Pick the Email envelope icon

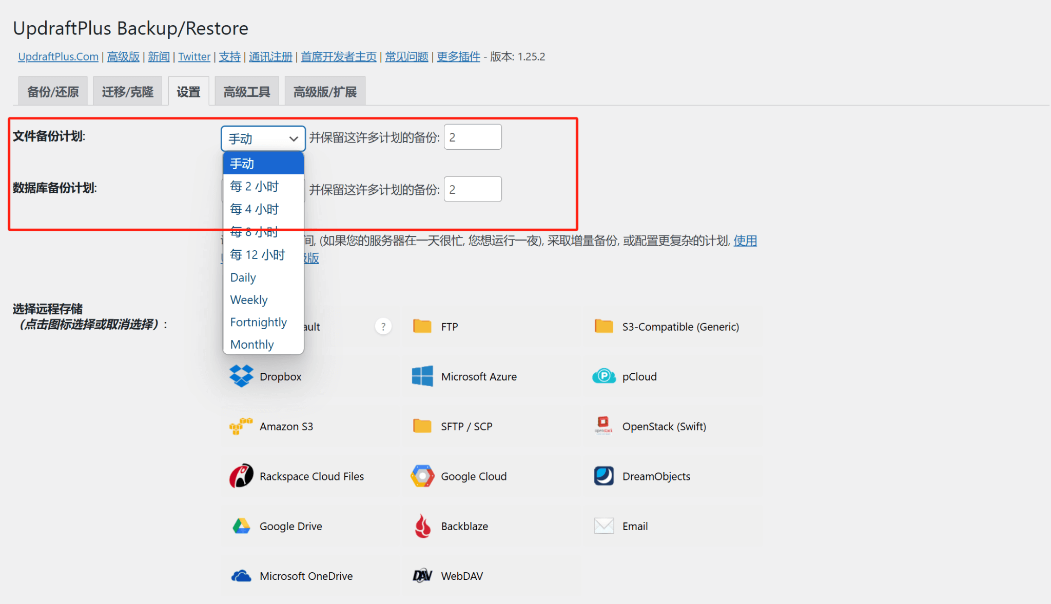604,526
